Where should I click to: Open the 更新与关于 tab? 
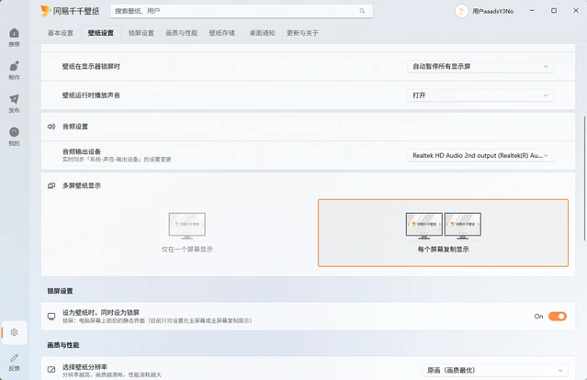pos(302,33)
